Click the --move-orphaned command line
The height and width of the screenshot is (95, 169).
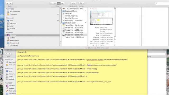click(64, 82)
